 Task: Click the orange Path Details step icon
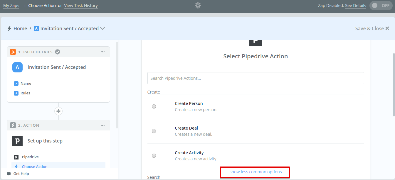[x=13, y=52]
